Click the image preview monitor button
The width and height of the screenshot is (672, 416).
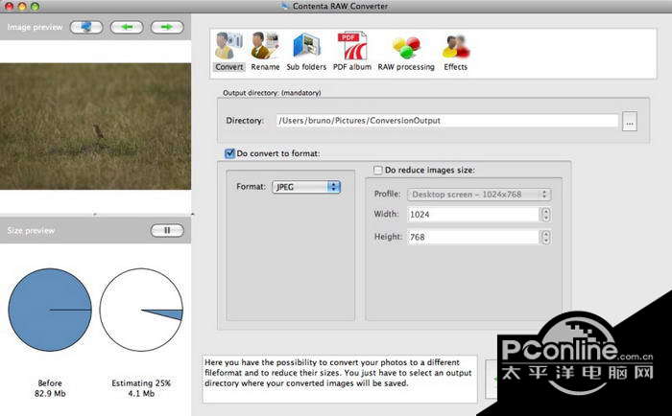[x=86, y=28]
